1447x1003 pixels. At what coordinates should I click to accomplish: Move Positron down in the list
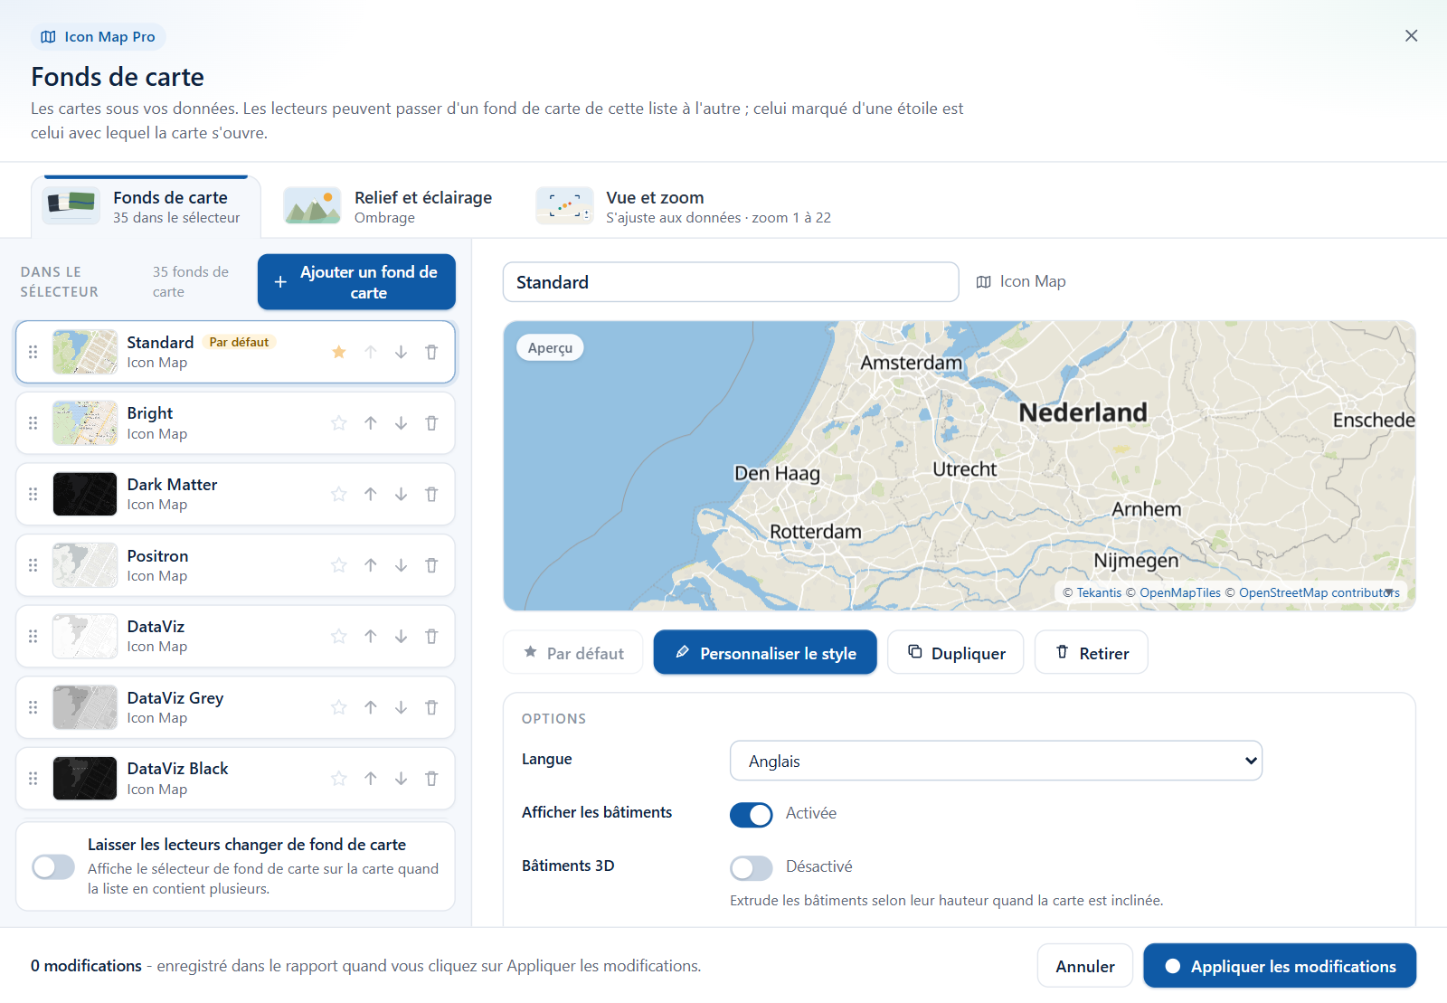click(x=401, y=565)
